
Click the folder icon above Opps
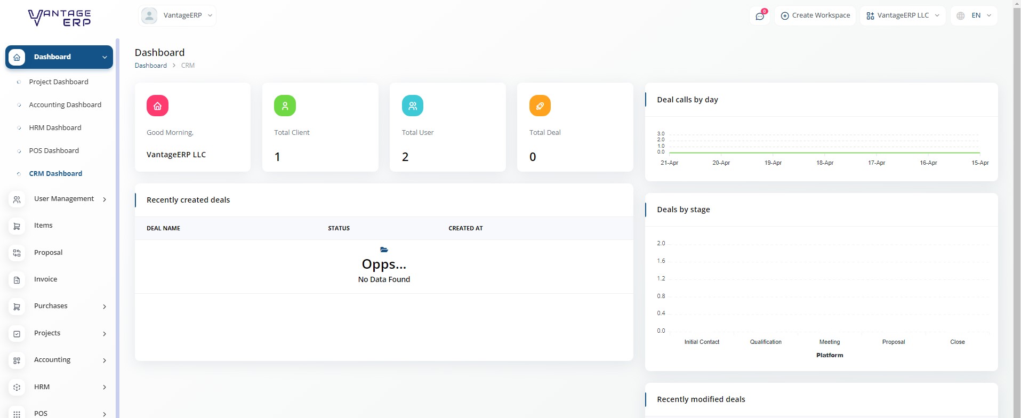coord(384,250)
